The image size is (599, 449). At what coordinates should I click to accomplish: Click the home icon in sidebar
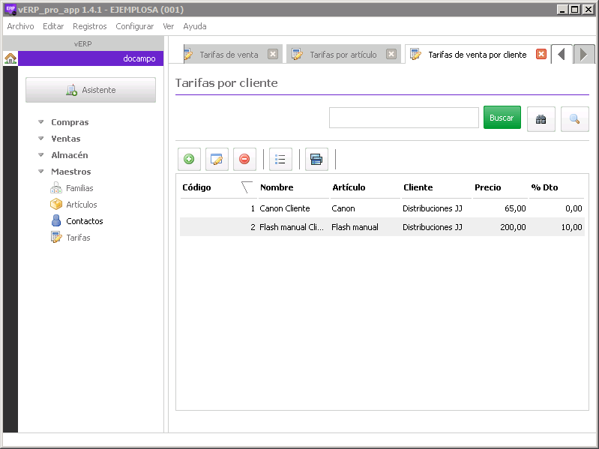10,58
